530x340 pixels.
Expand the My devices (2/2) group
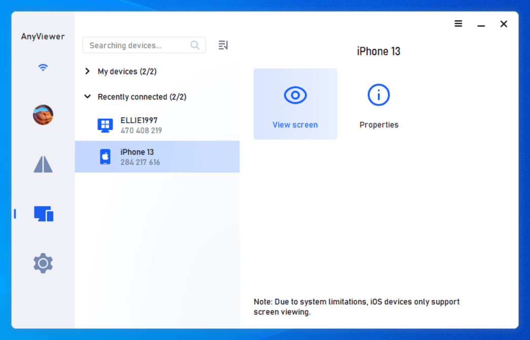tap(87, 71)
